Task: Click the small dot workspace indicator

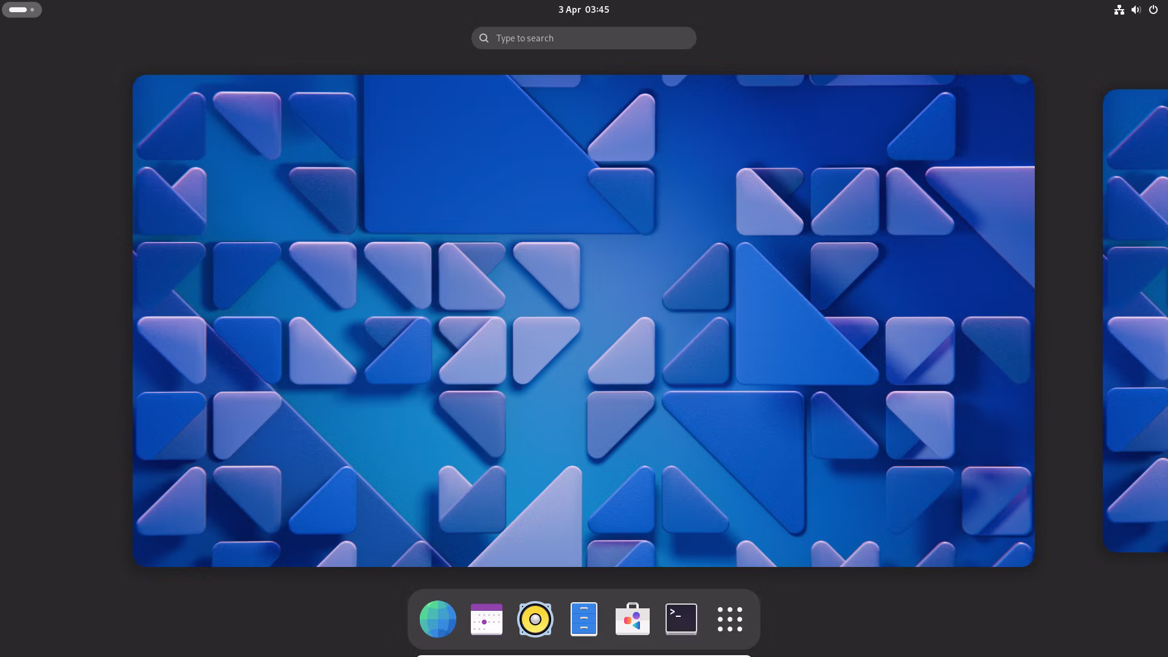Action: (32, 10)
